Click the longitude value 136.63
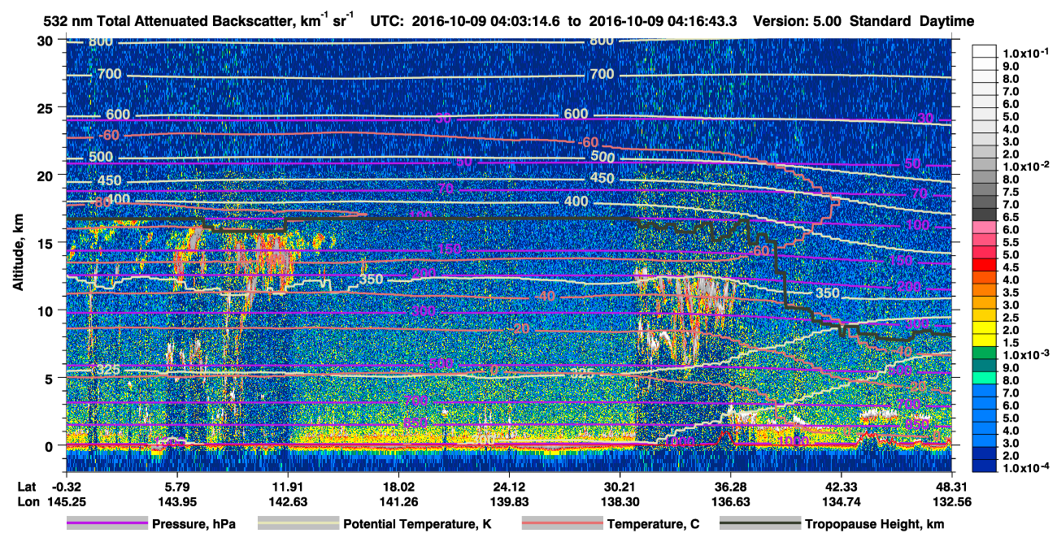Screen dimensions: 1057x542 pos(730,502)
